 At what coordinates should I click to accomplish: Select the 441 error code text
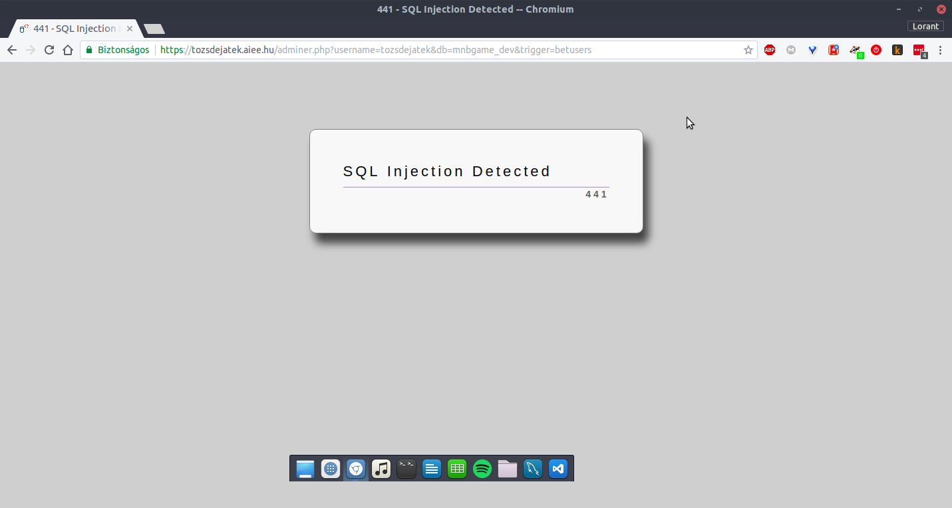point(596,195)
